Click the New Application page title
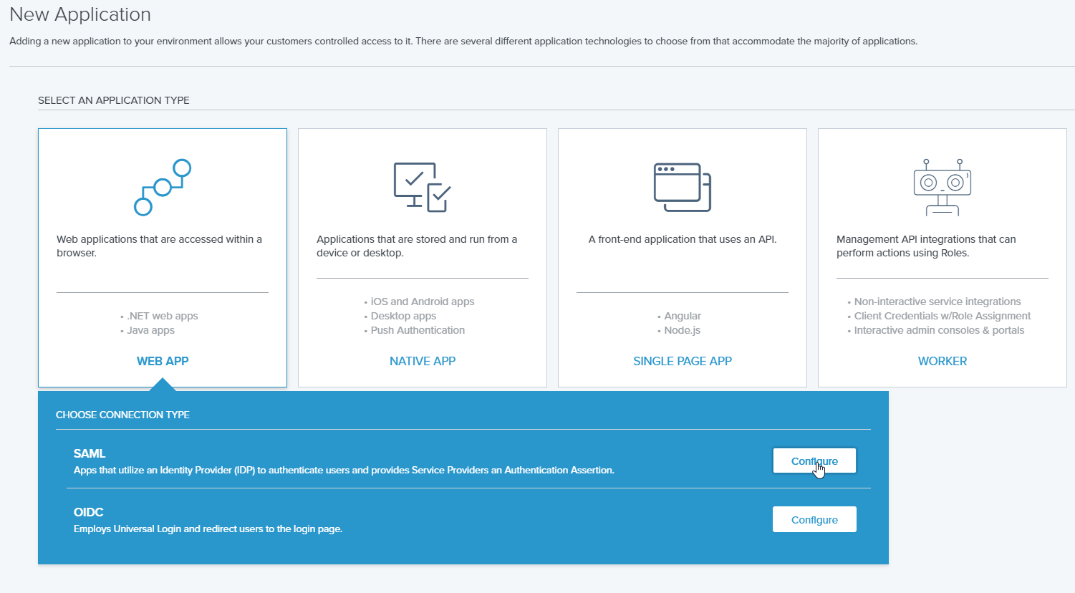Screen dimensions: 1075x593 tap(79, 14)
